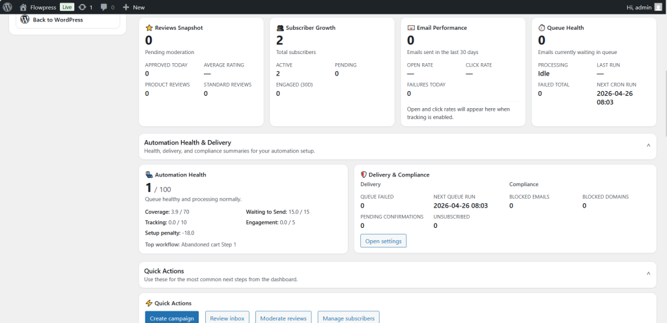
Task: Click the Moderate reviews button
Action: pyautogui.click(x=283, y=318)
